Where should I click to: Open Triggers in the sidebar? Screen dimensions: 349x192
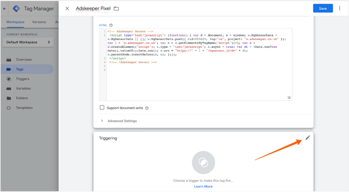(22, 79)
